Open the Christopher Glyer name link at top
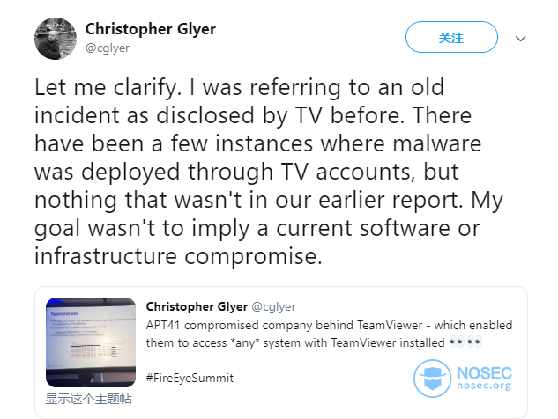The image size is (558, 419). click(x=150, y=29)
